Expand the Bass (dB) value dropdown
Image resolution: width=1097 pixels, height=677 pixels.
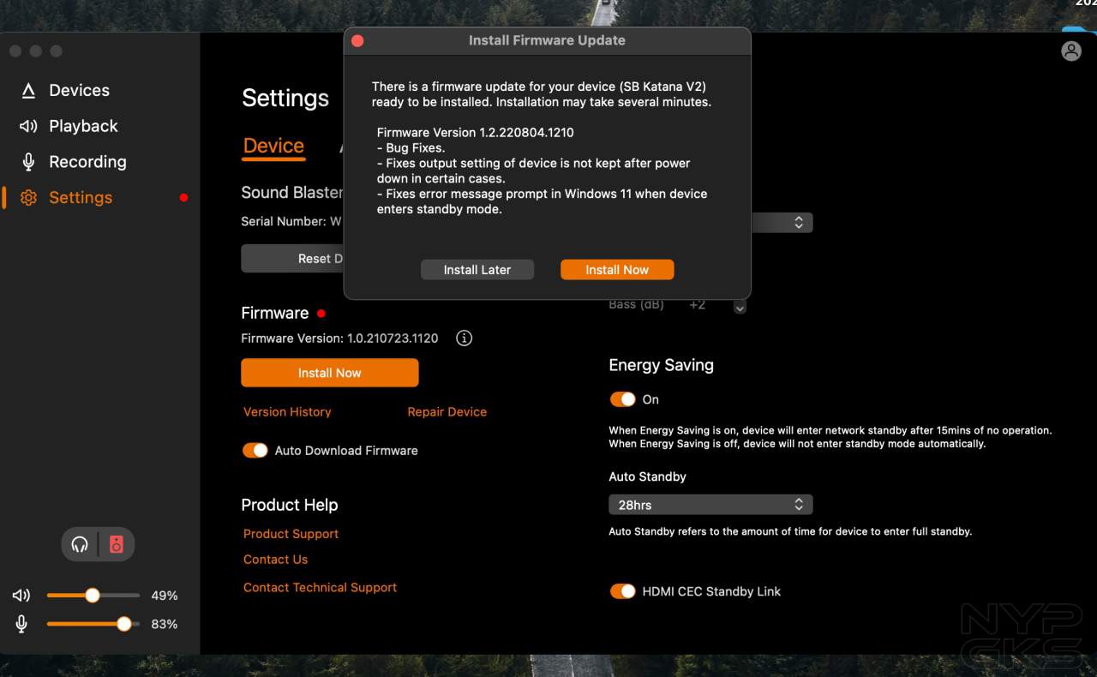[740, 306]
